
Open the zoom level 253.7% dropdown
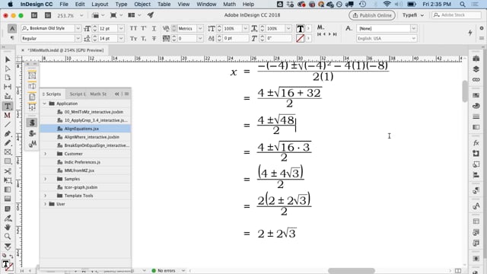pos(81,15)
